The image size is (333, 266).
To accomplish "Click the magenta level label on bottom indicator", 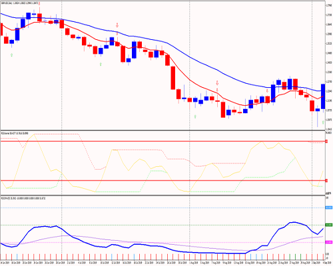I will 328,242.
